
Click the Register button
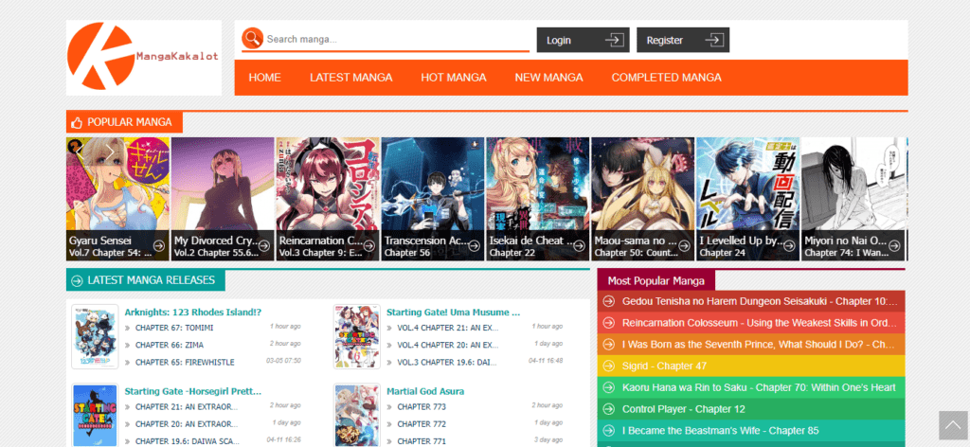[x=683, y=40]
